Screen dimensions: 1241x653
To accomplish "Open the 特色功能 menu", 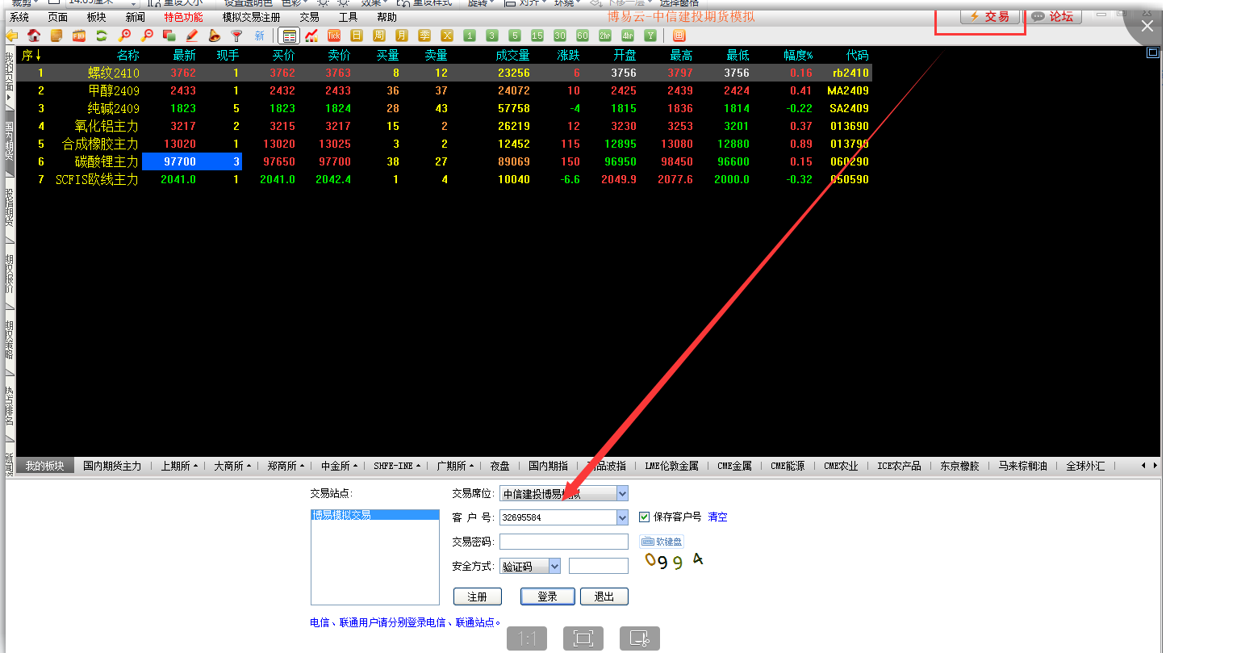I will click(x=183, y=17).
